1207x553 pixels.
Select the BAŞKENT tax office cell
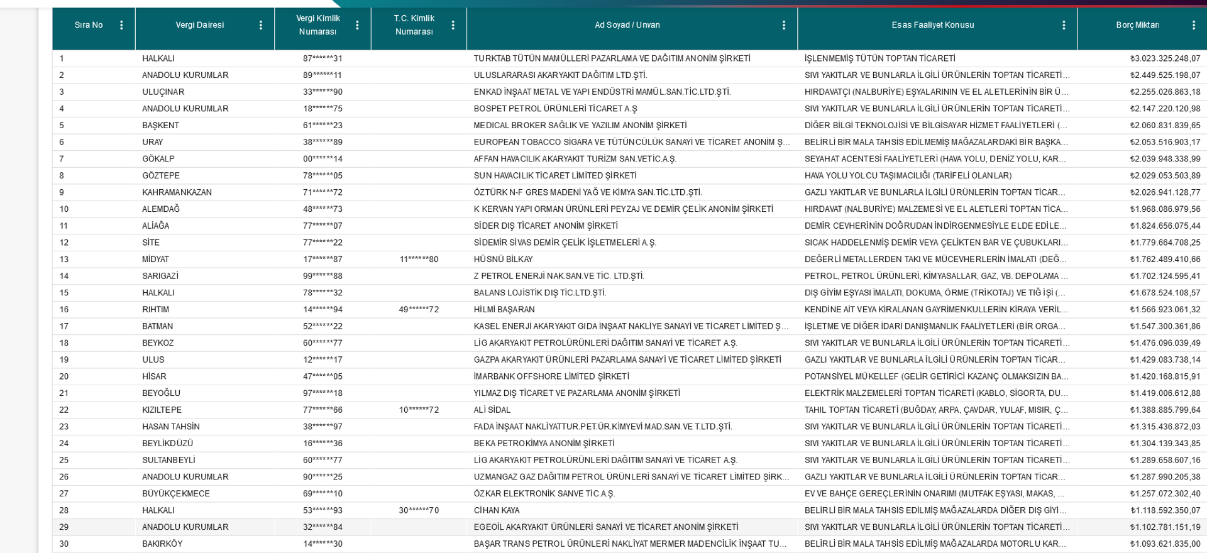[205, 126]
